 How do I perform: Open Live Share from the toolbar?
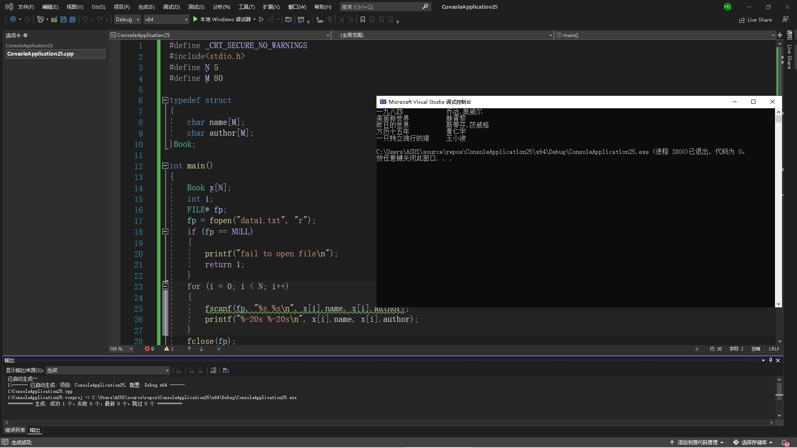755,20
